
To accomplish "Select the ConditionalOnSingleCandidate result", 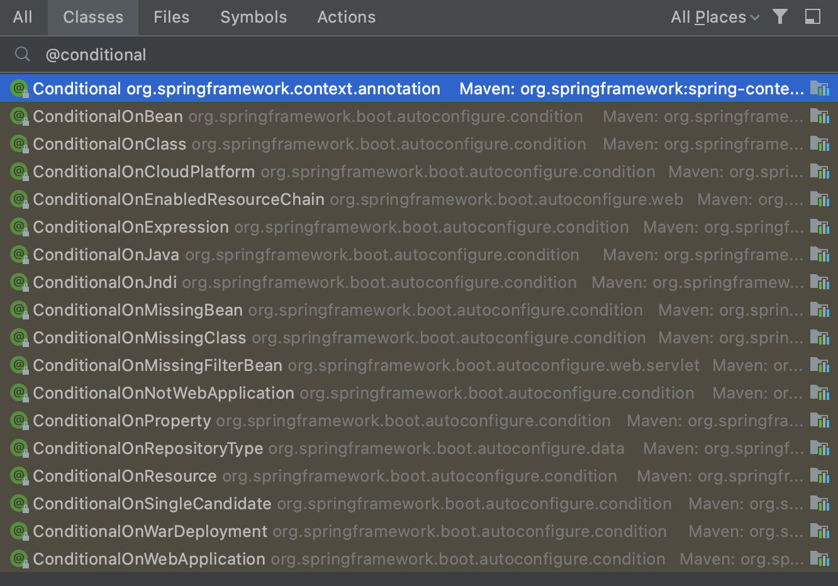I will coord(419,504).
